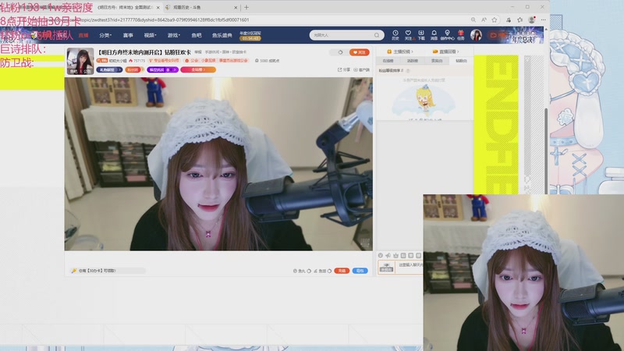Click the blue 背包 button

360,271
